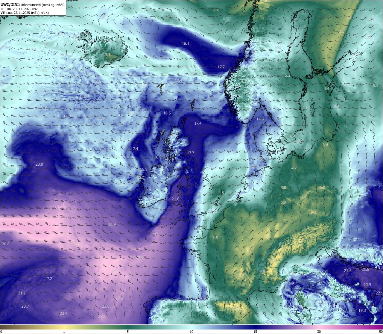Select the 20.9 value on the map
This screenshot has height=334, width=383.
(367, 285)
